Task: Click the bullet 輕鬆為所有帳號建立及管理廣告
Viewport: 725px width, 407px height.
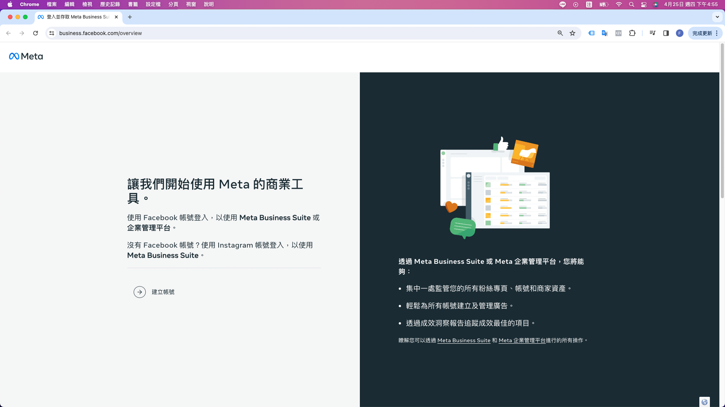Action: click(x=460, y=306)
